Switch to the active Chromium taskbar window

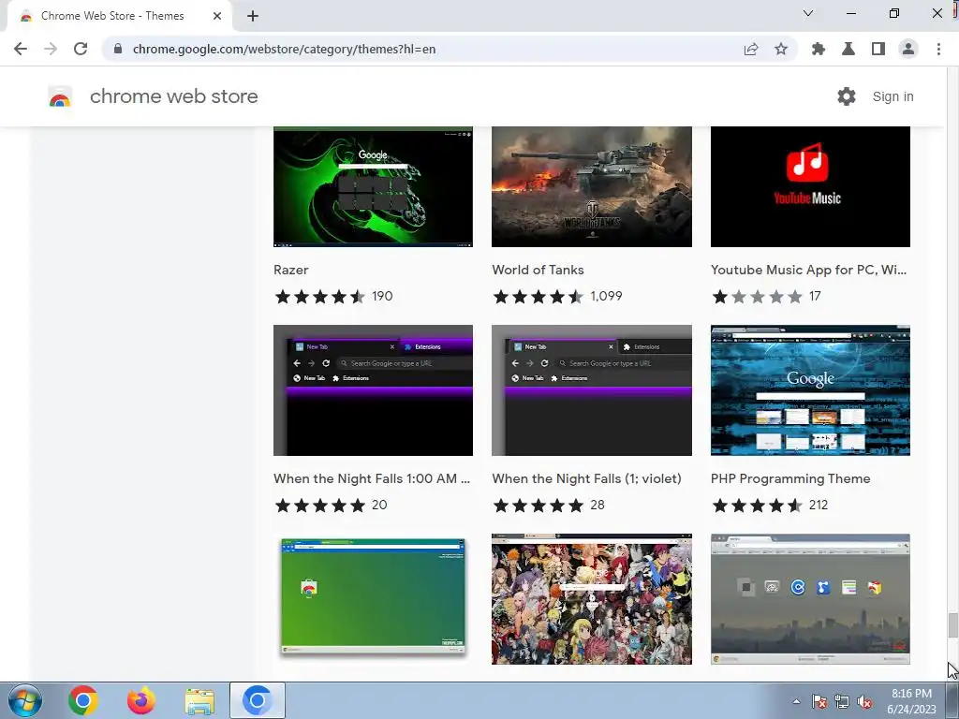click(x=258, y=700)
